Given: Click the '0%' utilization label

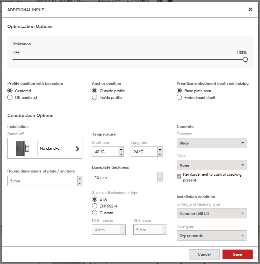Looking at the screenshot, I should [x=16, y=53].
